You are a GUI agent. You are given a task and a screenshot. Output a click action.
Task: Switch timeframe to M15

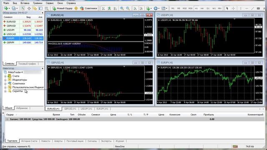(x=184, y=8)
